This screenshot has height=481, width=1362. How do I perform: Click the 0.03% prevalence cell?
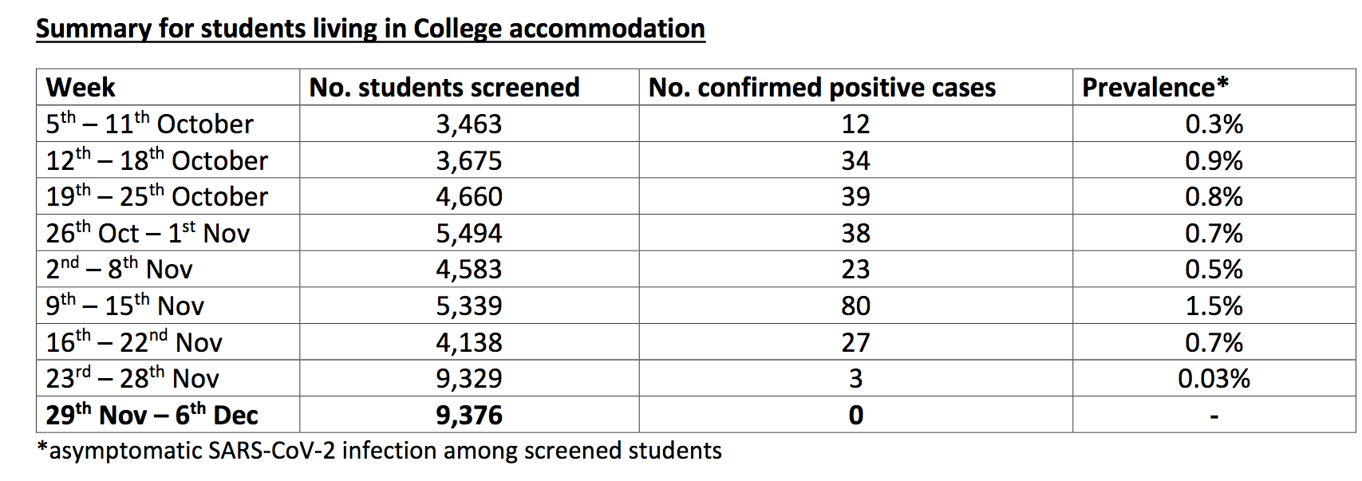1214,378
